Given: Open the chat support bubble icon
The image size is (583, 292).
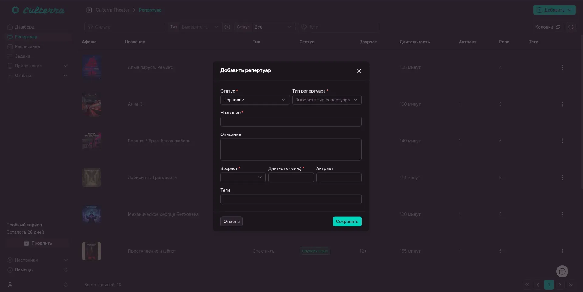Looking at the screenshot, I should (x=562, y=271).
